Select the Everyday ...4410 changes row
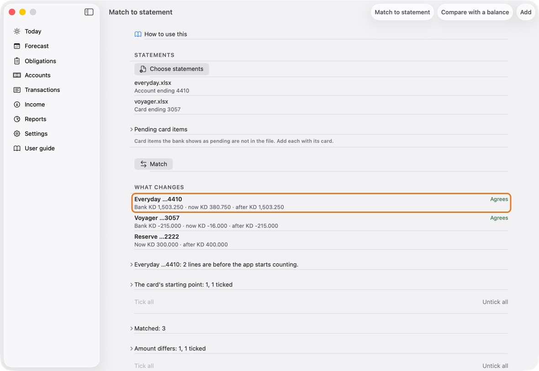The width and height of the screenshot is (539, 371). pyautogui.click(x=321, y=203)
